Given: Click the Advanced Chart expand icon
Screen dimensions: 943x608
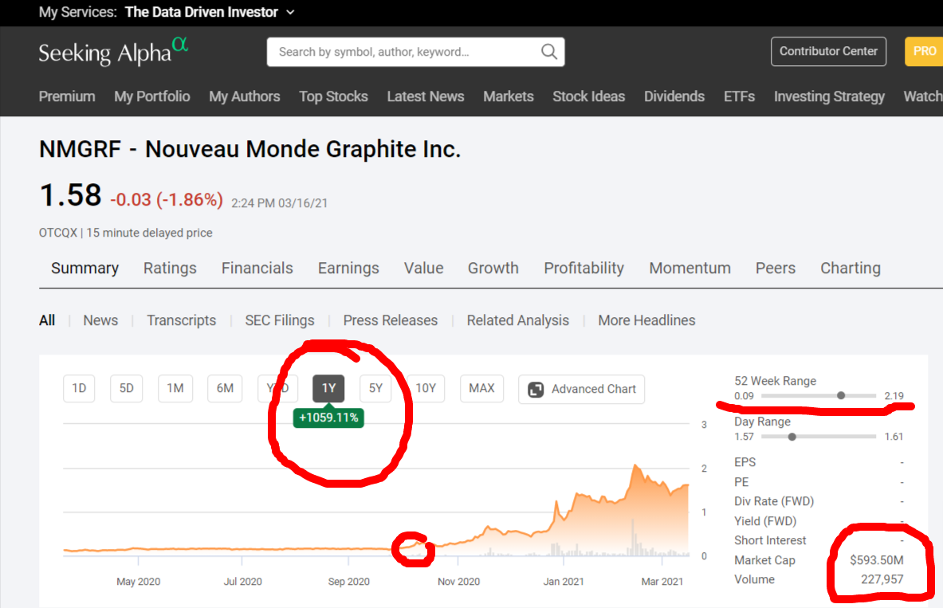Looking at the screenshot, I should click(x=535, y=389).
